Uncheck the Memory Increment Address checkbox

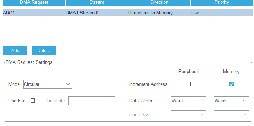pyautogui.click(x=232, y=84)
